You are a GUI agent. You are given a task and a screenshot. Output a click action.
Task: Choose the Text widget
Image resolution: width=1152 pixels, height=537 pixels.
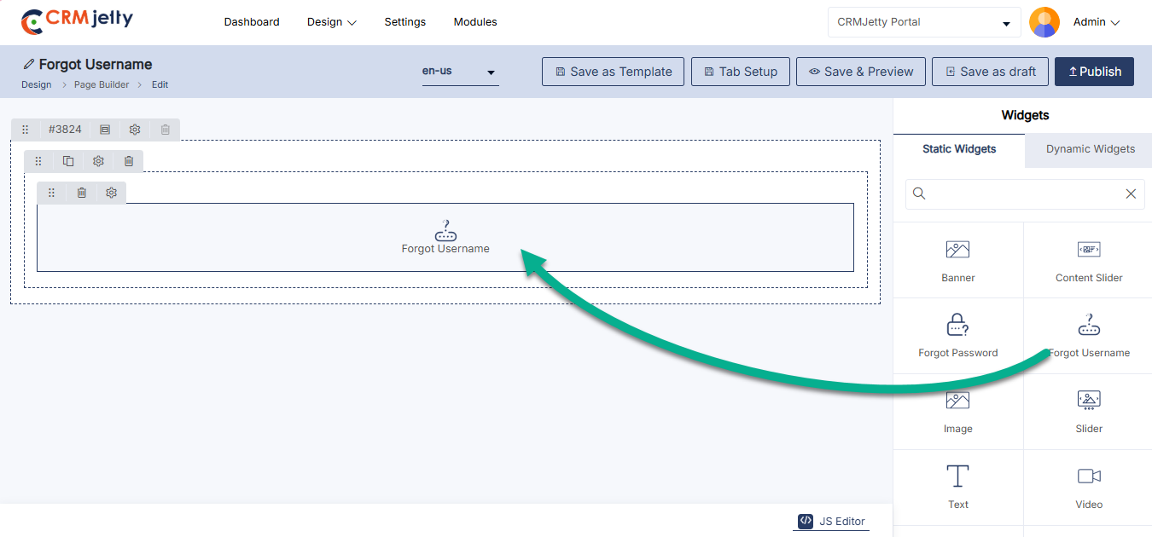click(957, 486)
